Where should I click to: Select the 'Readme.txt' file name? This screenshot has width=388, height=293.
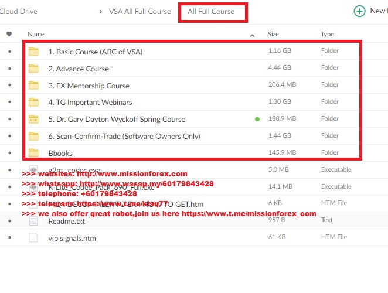pyautogui.click(x=67, y=222)
